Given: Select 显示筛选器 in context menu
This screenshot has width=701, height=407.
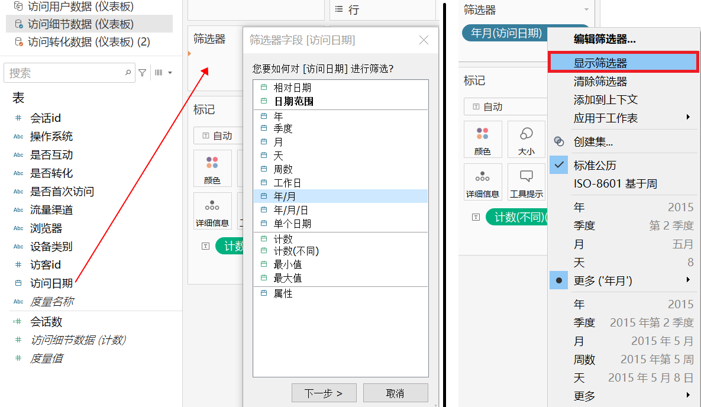Looking at the screenshot, I should 622,63.
